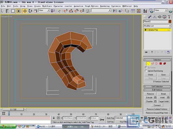Screen dimensions: 173x129
Task: Open reference coordinate system View dropdown
Action: 44,10
